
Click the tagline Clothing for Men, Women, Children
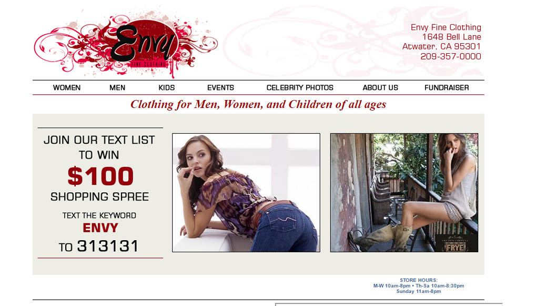(x=258, y=104)
